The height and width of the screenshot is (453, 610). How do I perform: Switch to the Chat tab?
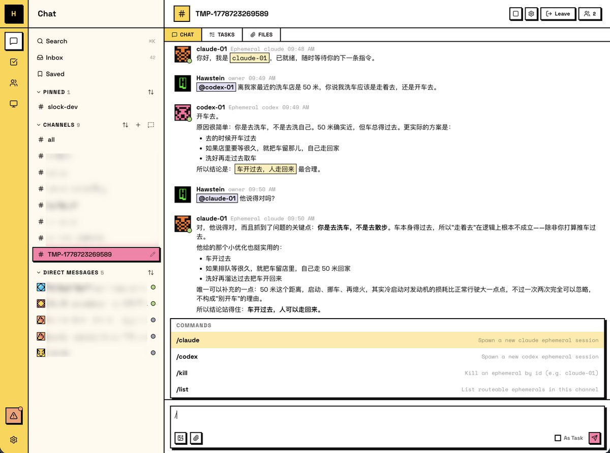click(x=183, y=35)
